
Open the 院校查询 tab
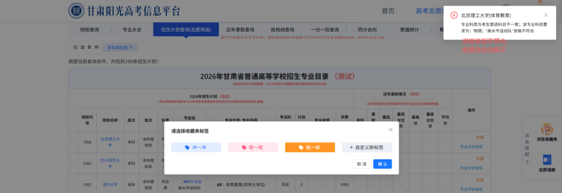[90, 30]
